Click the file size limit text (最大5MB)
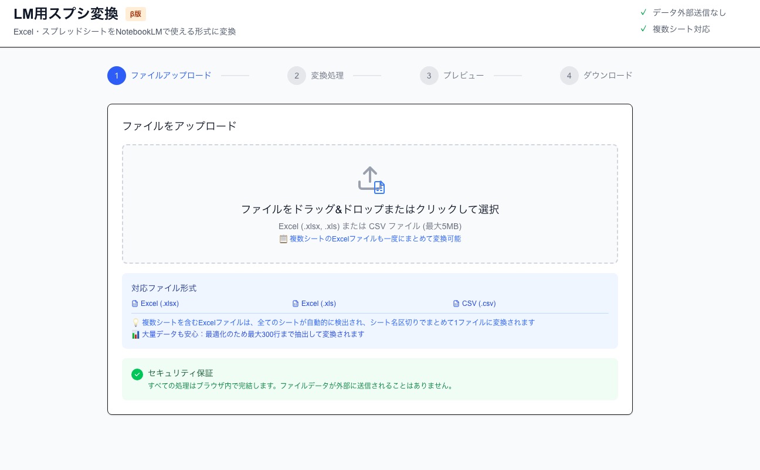The width and height of the screenshot is (760, 470). click(442, 226)
